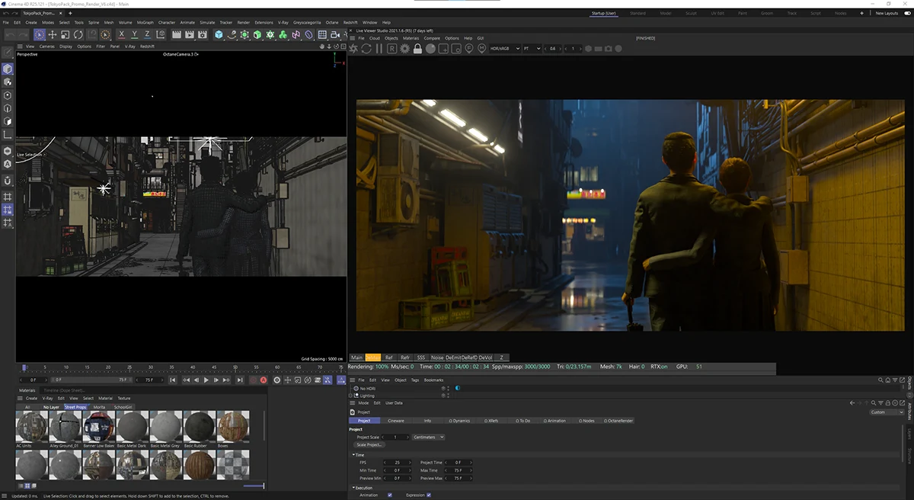Restart the Live Viewer render
Screen dimensions: 914x500
click(366, 49)
